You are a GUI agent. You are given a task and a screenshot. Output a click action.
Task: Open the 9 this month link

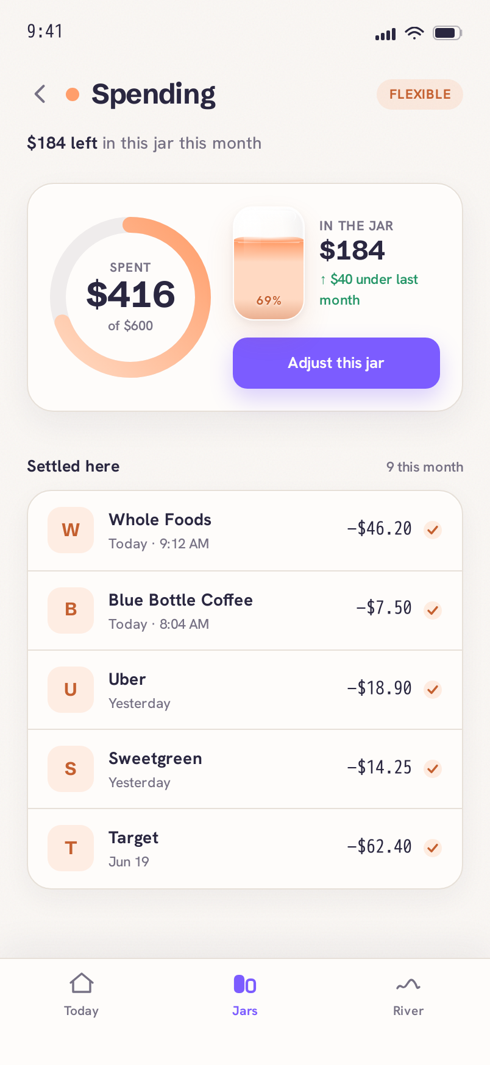tap(425, 467)
